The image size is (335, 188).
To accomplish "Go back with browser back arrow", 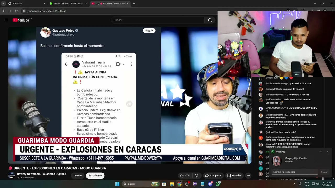I will (x=4, y=11).
